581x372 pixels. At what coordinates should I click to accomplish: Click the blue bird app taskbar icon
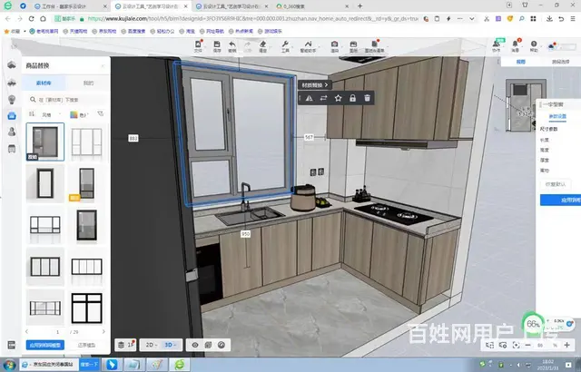(x=112, y=365)
